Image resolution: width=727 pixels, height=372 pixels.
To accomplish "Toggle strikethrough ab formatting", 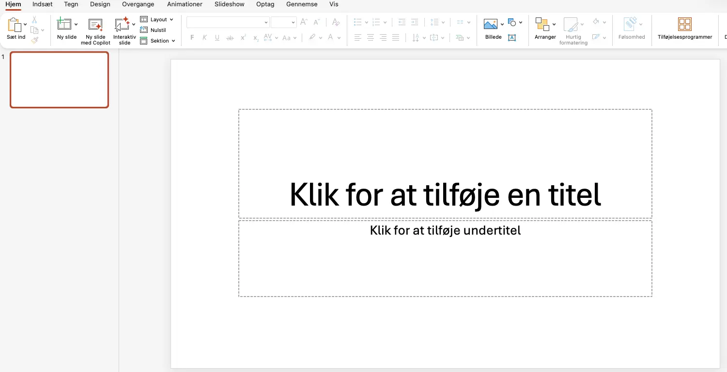I will 230,38.
